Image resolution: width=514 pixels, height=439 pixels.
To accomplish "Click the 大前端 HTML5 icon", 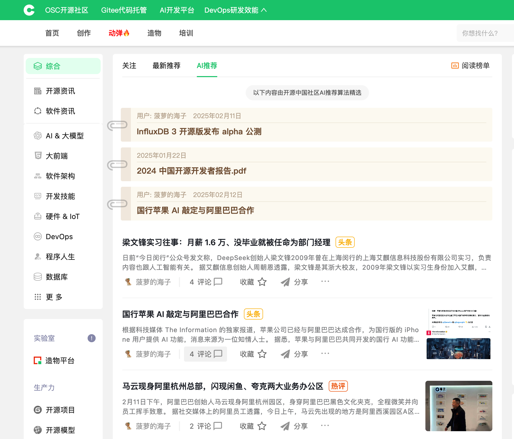I will [x=38, y=156].
